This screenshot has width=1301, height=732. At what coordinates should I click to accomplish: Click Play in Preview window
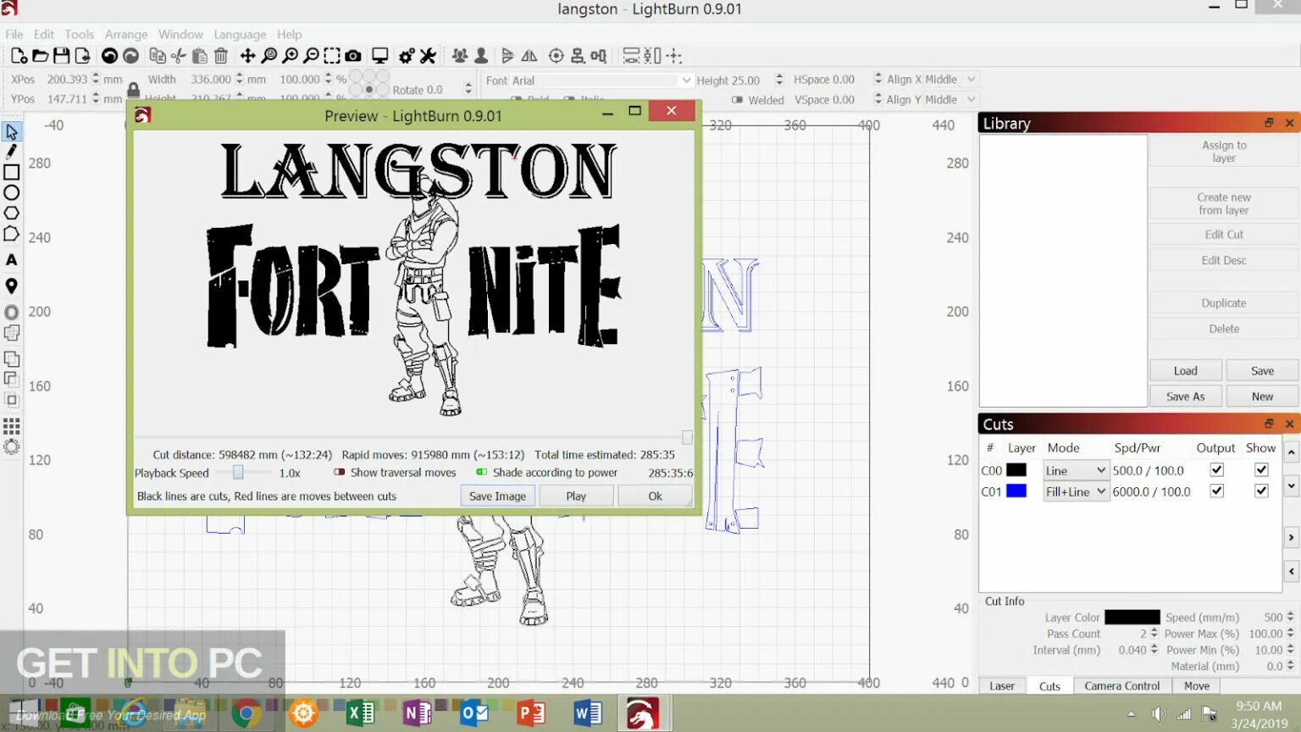(x=576, y=496)
